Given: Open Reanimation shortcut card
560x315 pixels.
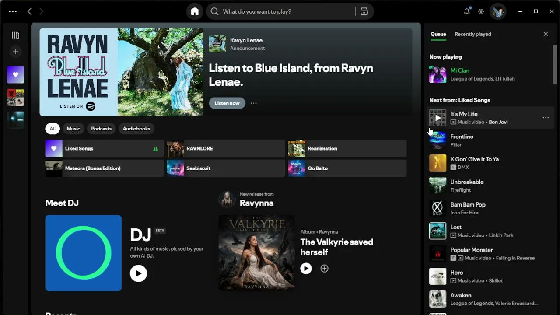Looking at the screenshot, I should (x=347, y=148).
